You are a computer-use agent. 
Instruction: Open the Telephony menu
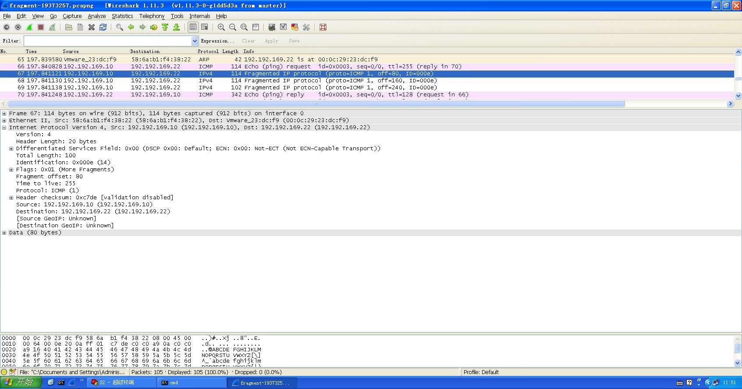[152, 16]
